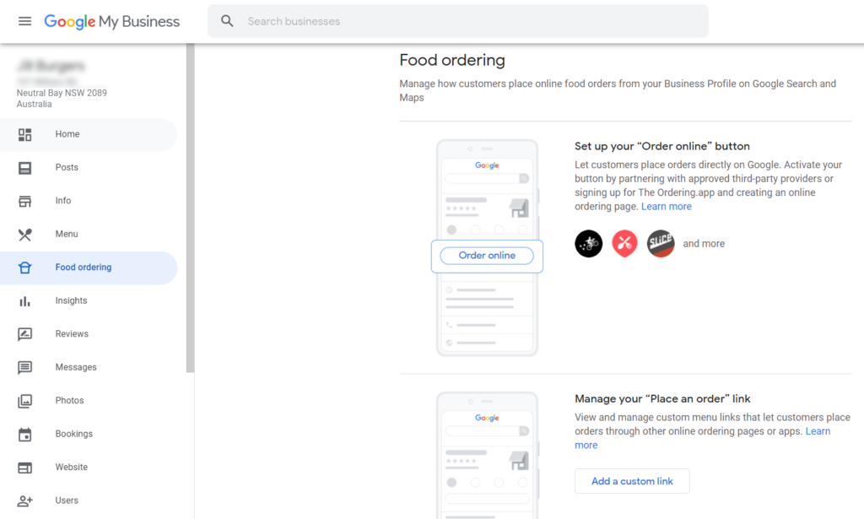
Task: Click the 'and more' providers text
Action: [x=704, y=244]
